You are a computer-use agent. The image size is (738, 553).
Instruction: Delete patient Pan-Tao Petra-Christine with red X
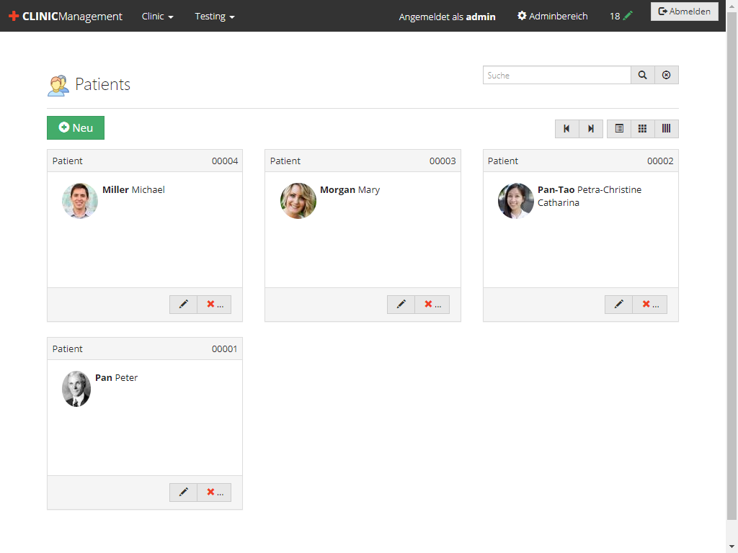pos(650,305)
